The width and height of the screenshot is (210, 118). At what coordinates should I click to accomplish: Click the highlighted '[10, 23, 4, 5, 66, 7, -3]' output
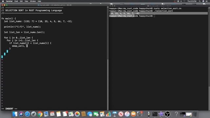click(x=124, y=13)
